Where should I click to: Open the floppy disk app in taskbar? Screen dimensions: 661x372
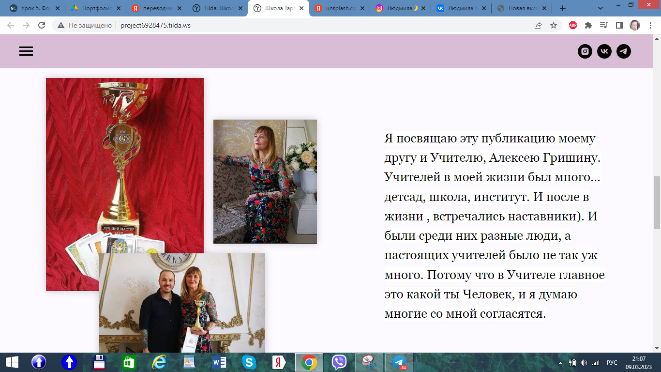pyautogui.click(x=99, y=362)
